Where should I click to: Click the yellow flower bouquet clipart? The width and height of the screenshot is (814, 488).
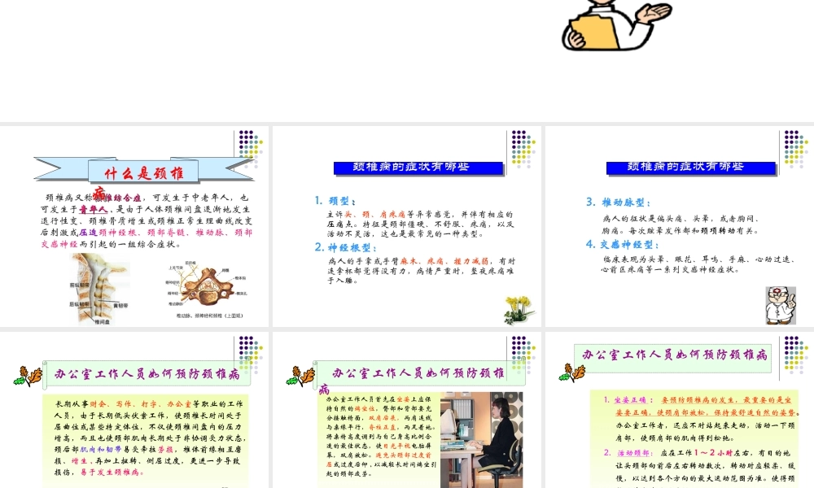coord(518,310)
